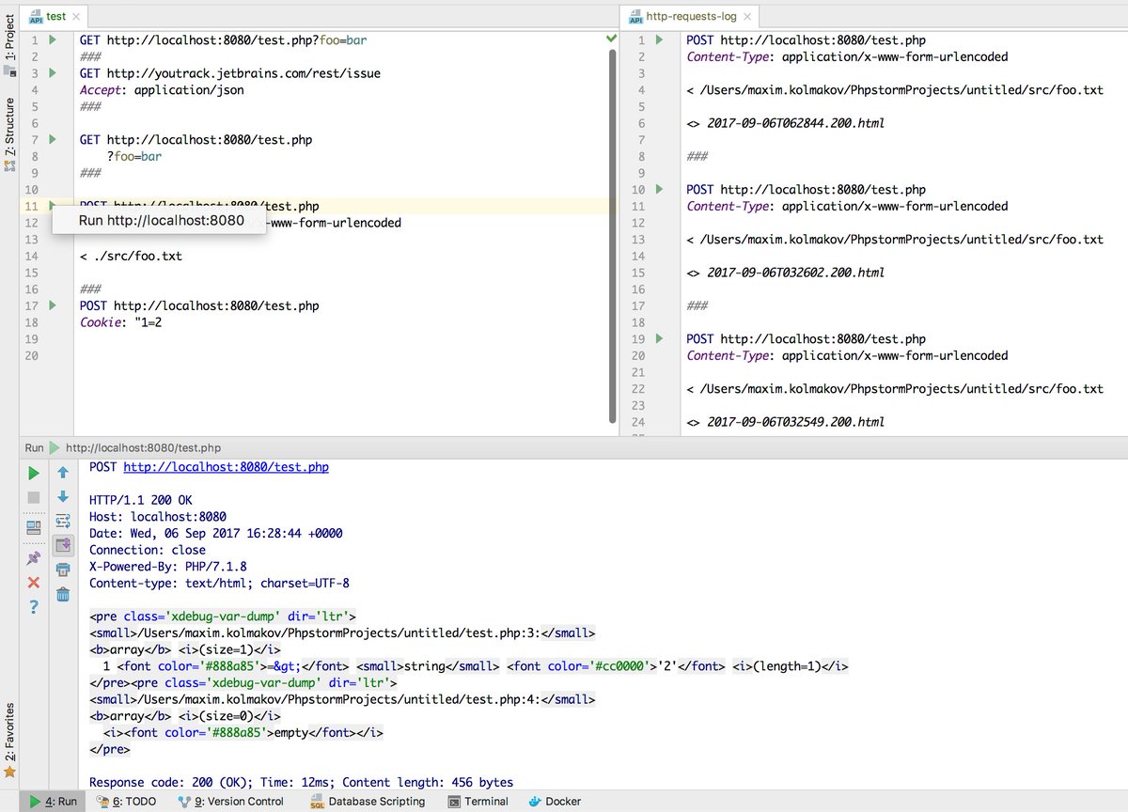This screenshot has width=1128, height=812.
Task: Click foo.txt path on line 4 of http-requests-log
Action: click(x=901, y=89)
